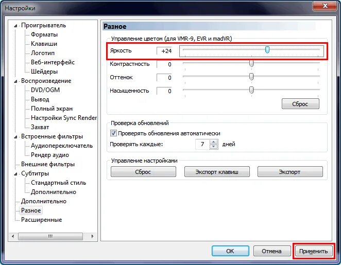The width and height of the screenshot is (341, 265).
Task: Open the Форматы settings page
Action: tap(44, 34)
